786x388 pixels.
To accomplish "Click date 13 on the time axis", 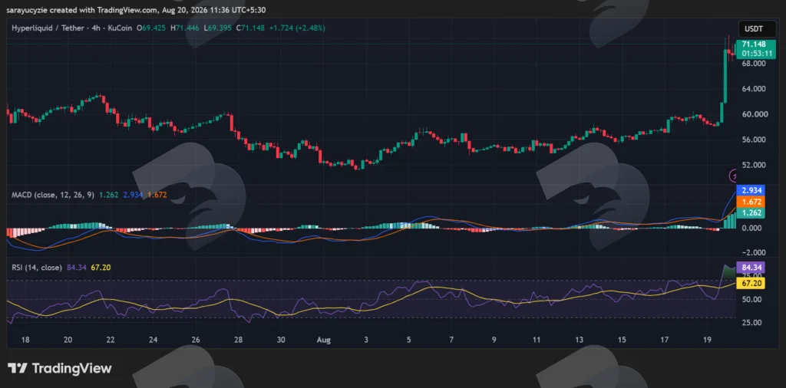I will point(580,340).
